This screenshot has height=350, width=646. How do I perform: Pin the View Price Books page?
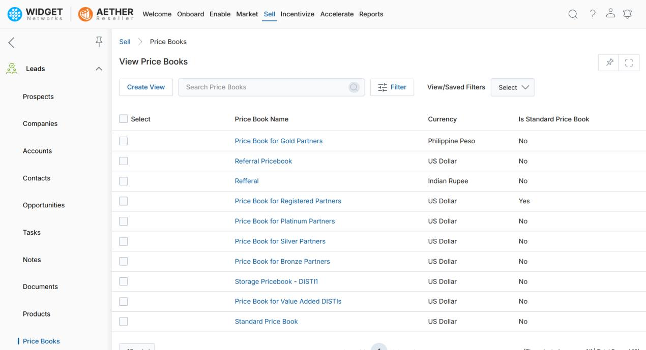(609, 62)
